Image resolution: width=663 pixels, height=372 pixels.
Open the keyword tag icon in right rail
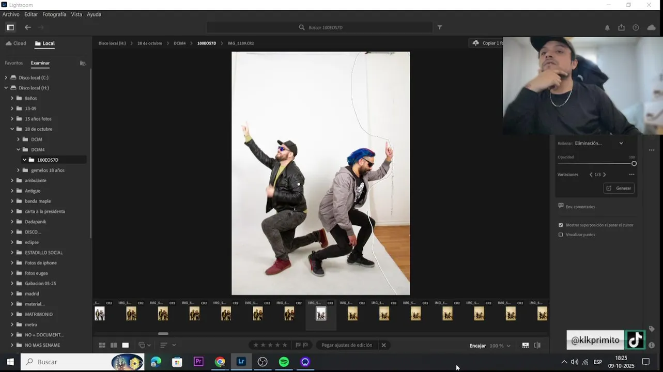tap(651, 329)
